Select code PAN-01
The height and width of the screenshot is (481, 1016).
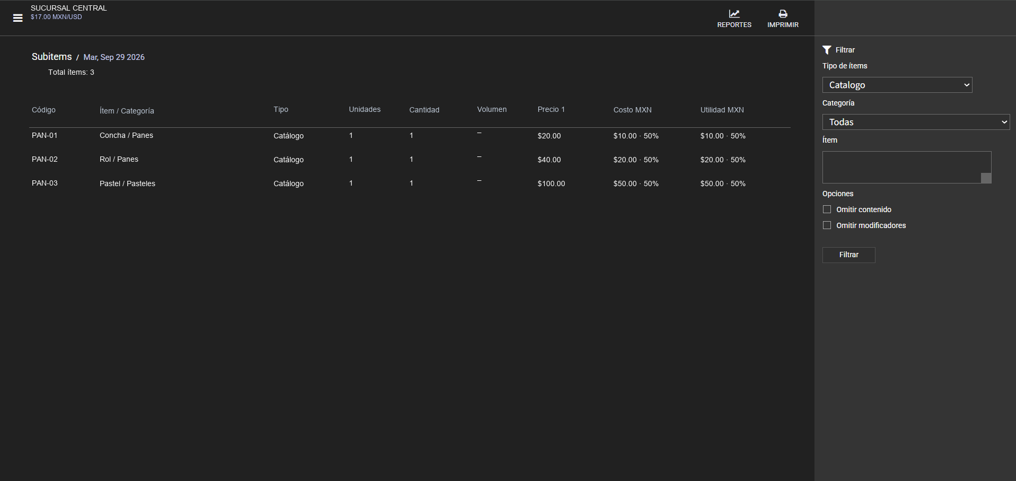[x=45, y=135]
